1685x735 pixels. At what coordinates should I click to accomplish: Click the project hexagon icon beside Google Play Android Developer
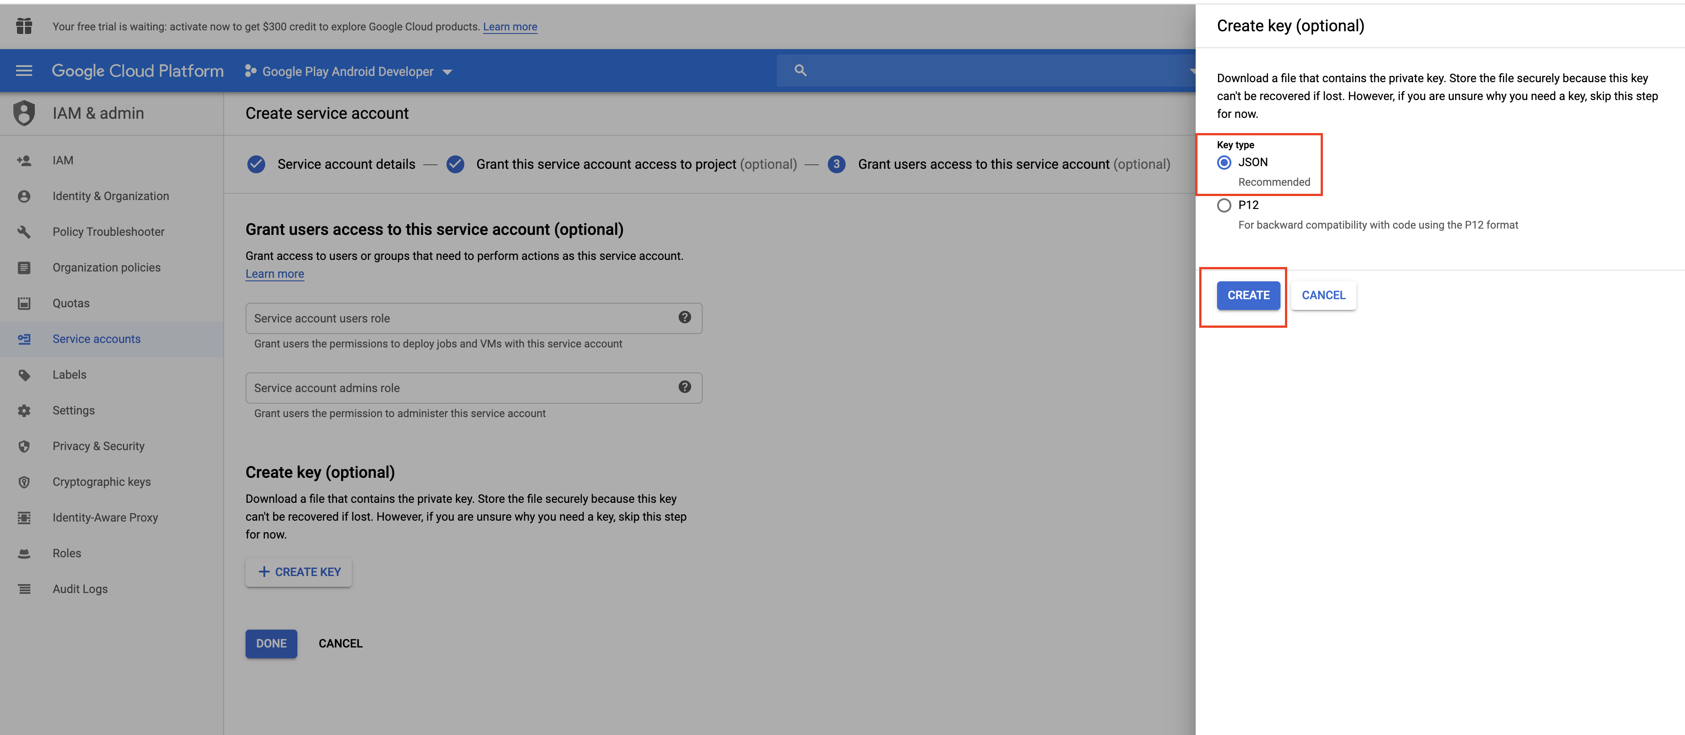coord(250,71)
